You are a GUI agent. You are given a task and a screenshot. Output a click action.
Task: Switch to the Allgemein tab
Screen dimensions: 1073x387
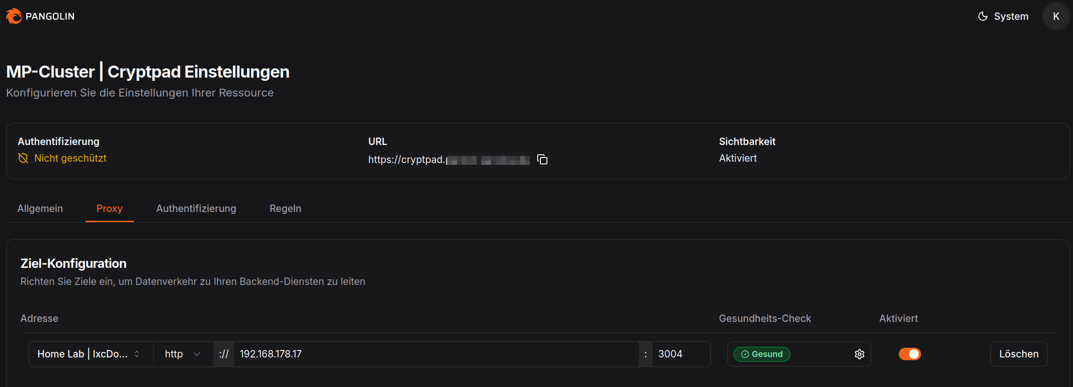(40, 209)
